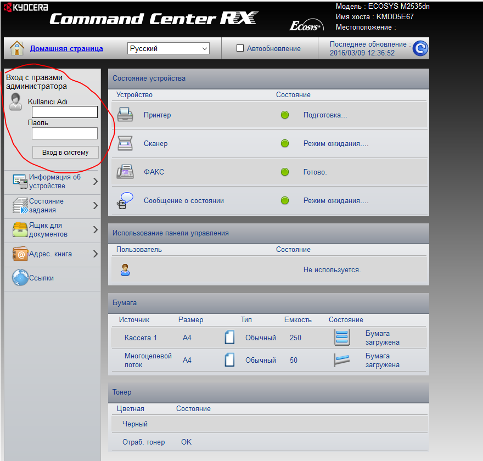Open Ящик для документов menu item

click(x=52, y=230)
